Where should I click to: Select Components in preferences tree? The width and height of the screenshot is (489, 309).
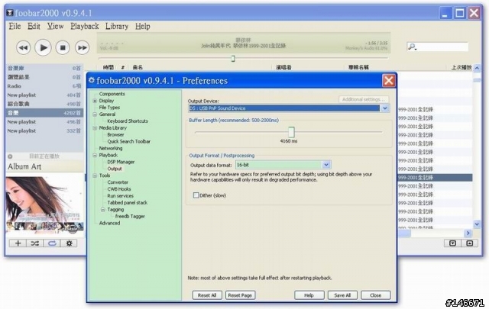112,94
